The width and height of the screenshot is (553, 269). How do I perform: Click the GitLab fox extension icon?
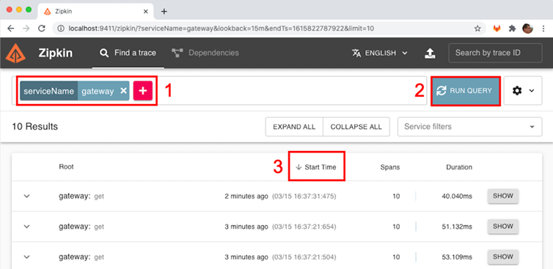click(497, 29)
